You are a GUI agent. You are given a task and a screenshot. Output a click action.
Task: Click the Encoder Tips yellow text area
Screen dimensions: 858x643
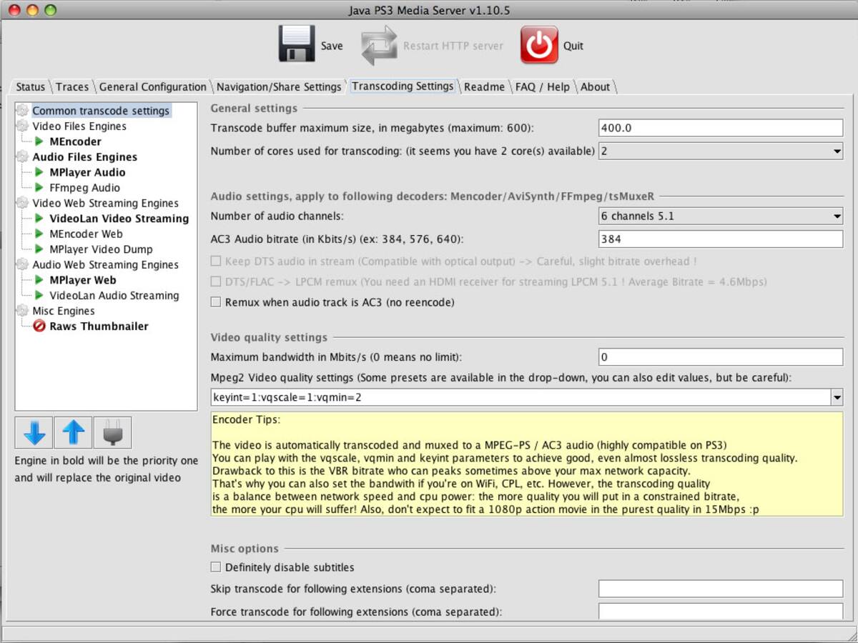click(527, 464)
